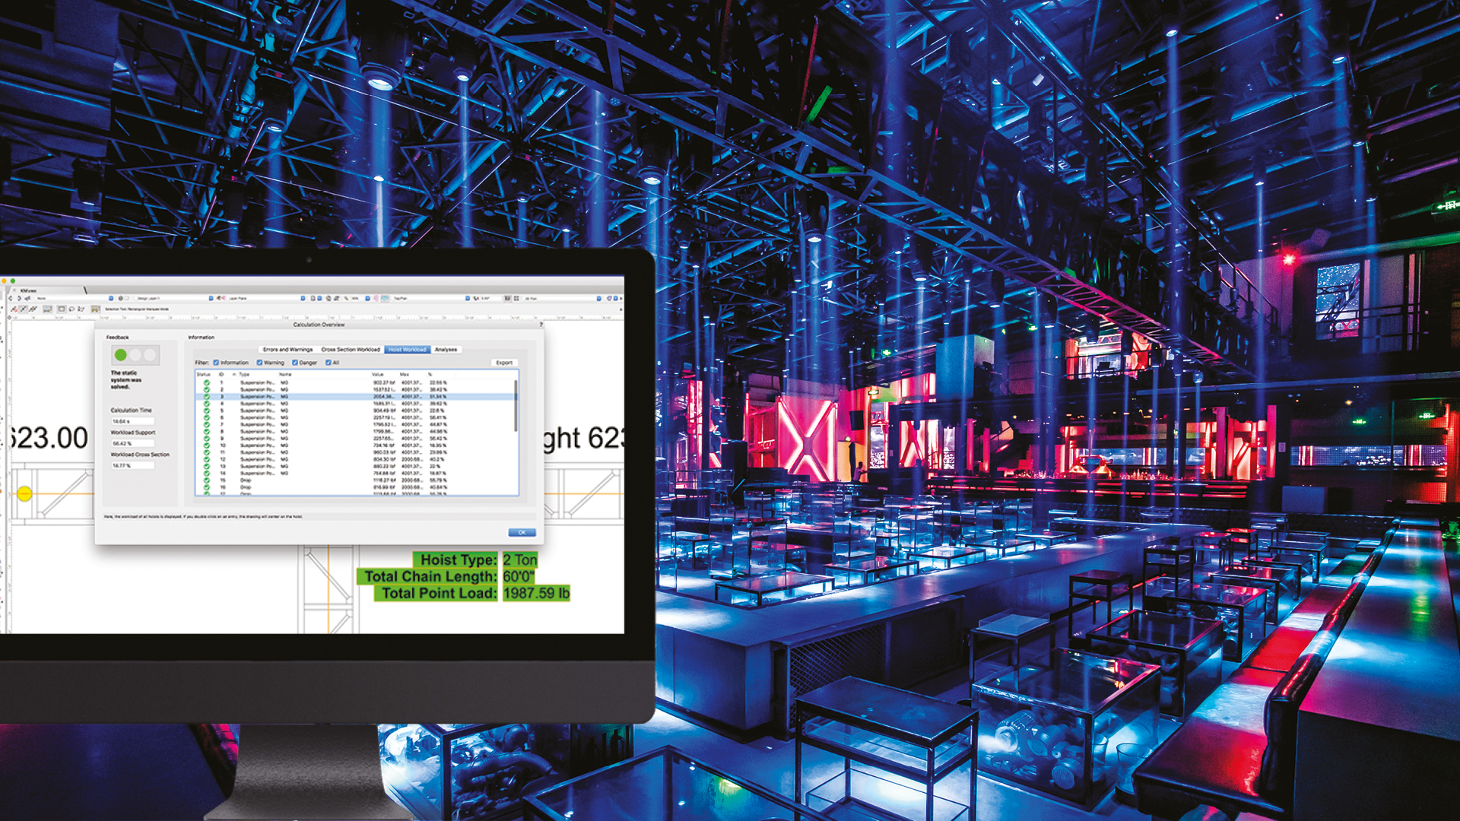Select the Drop row with ID 15
The image size is (1460, 821).
[355, 480]
